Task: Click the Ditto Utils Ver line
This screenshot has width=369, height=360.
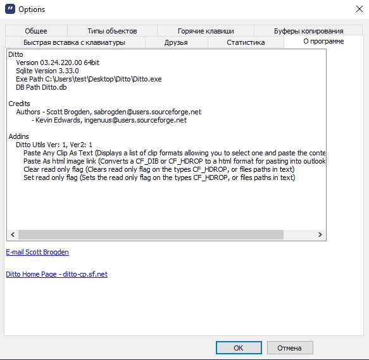Action: pyautogui.click(x=54, y=145)
